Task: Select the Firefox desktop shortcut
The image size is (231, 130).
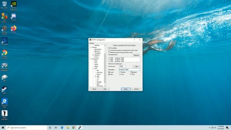Action: (14, 29)
